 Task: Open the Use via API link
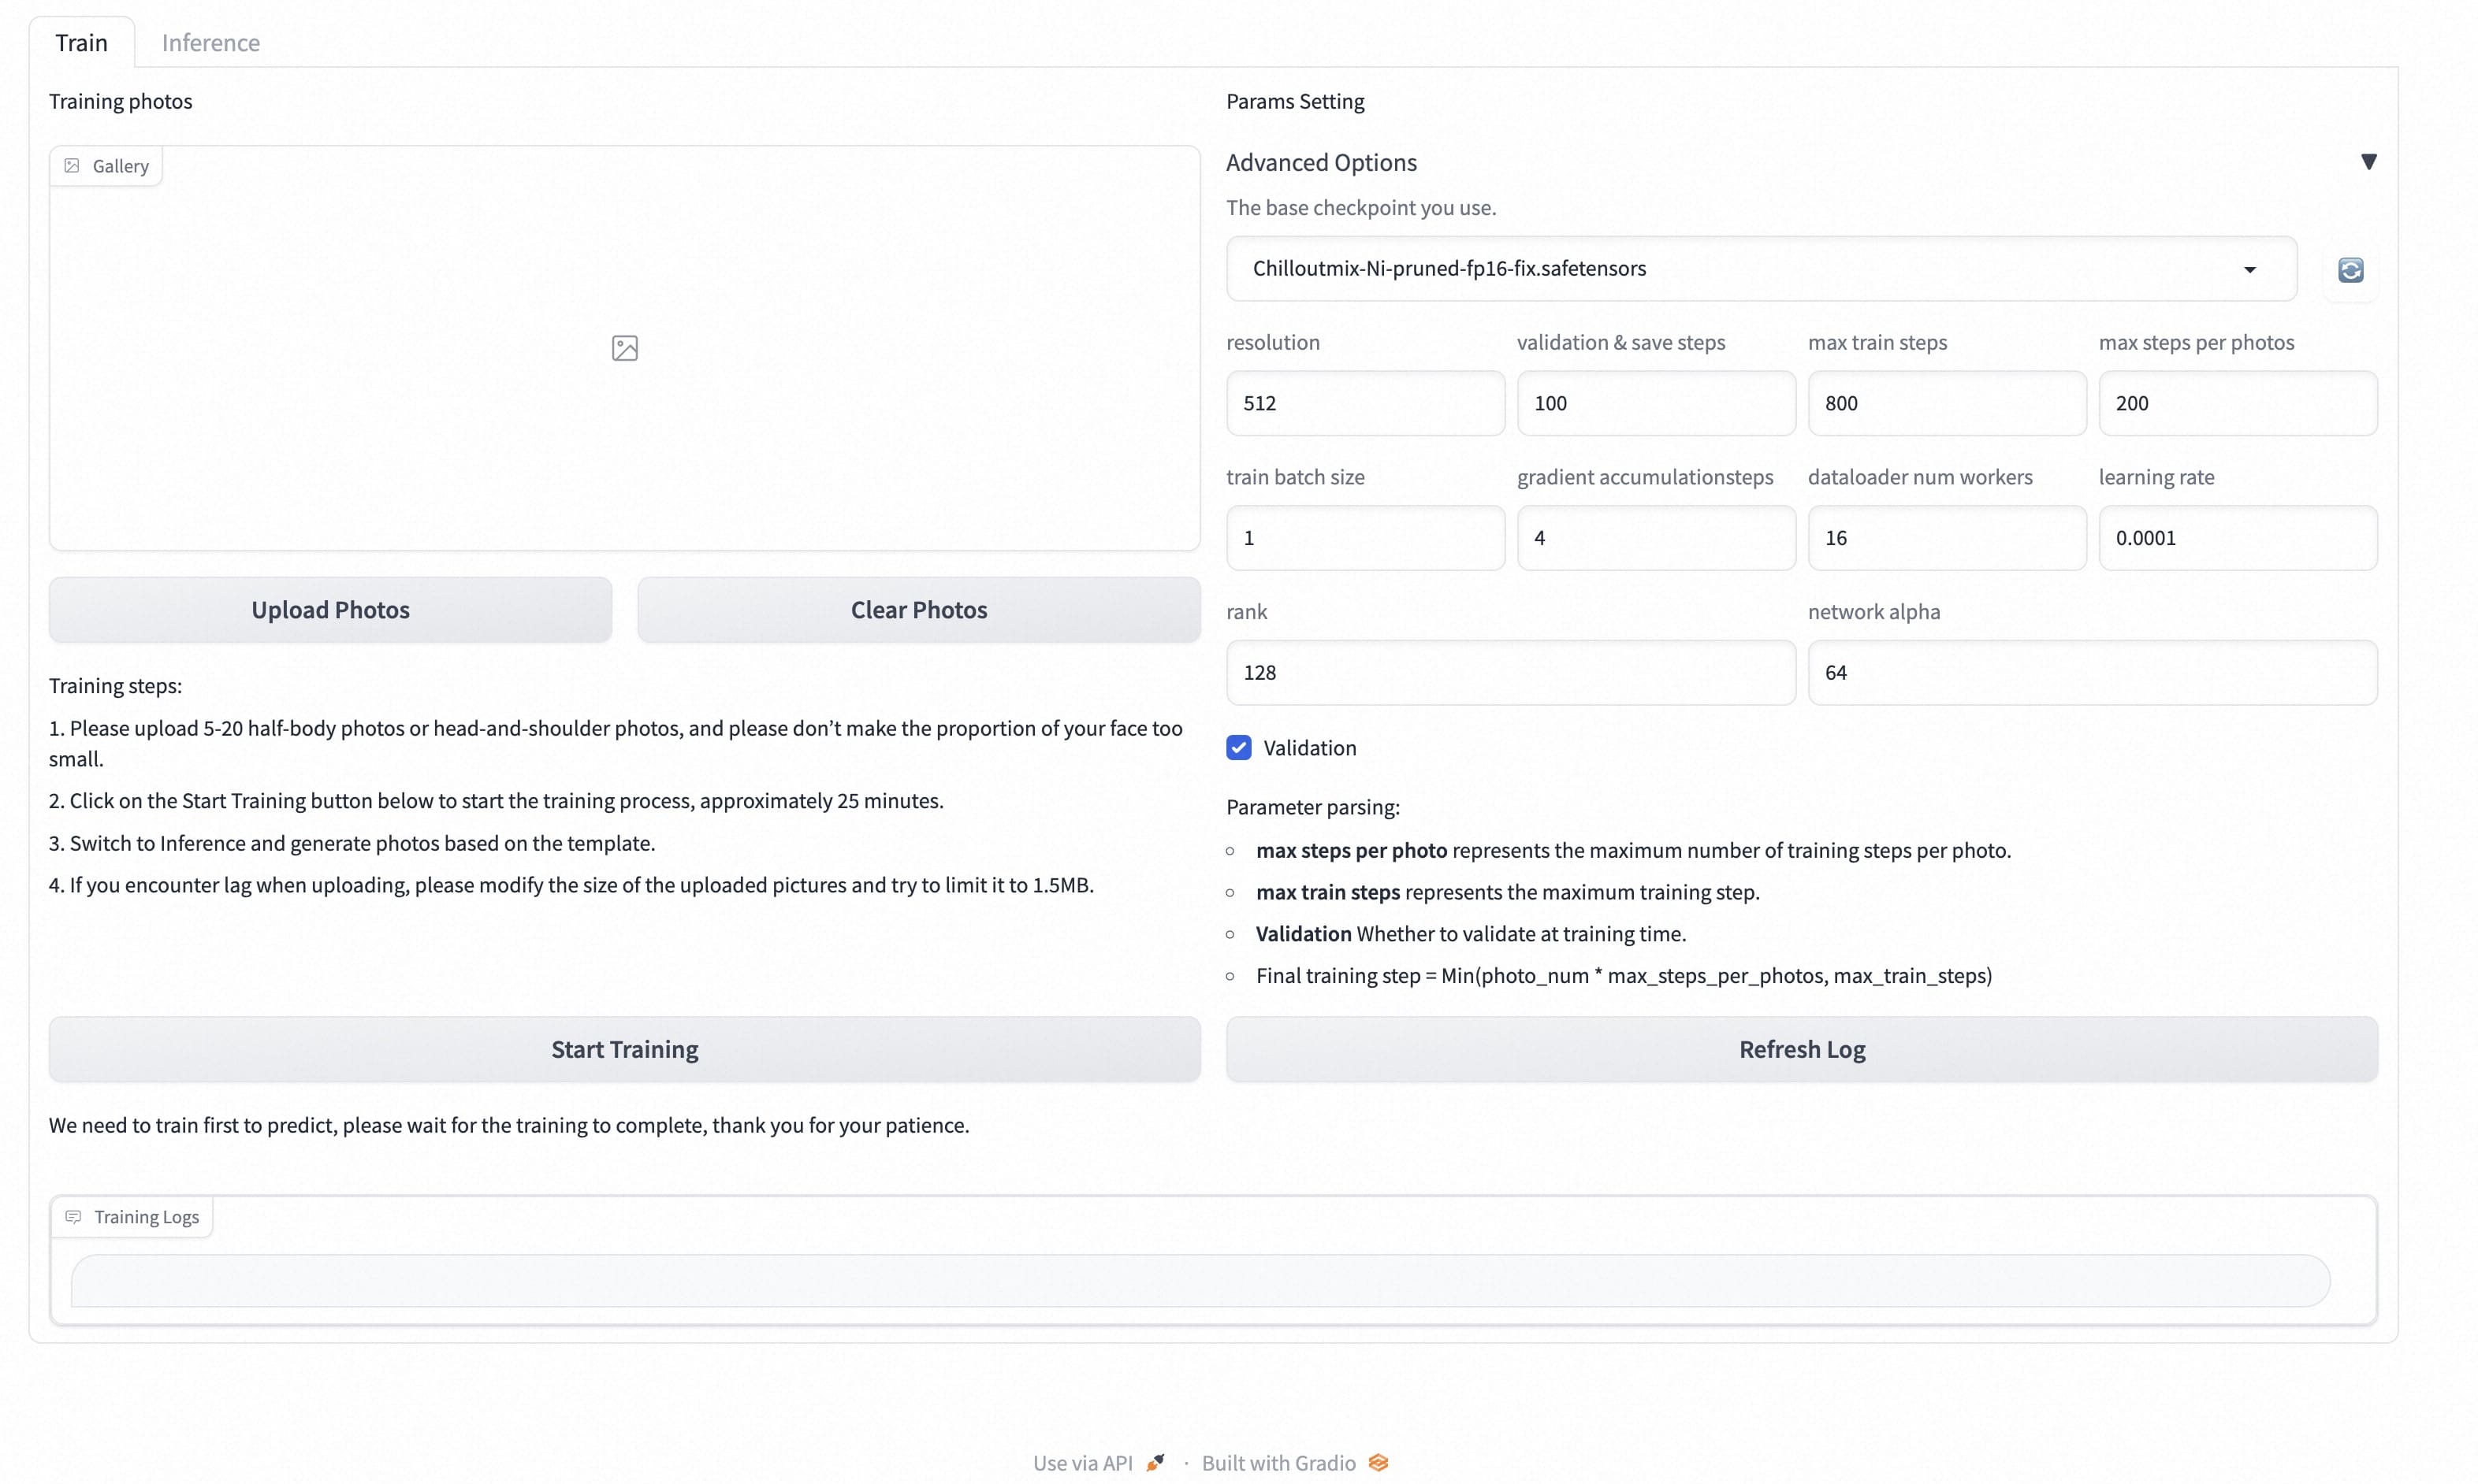pyautogui.click(x=1082, y=1463)
